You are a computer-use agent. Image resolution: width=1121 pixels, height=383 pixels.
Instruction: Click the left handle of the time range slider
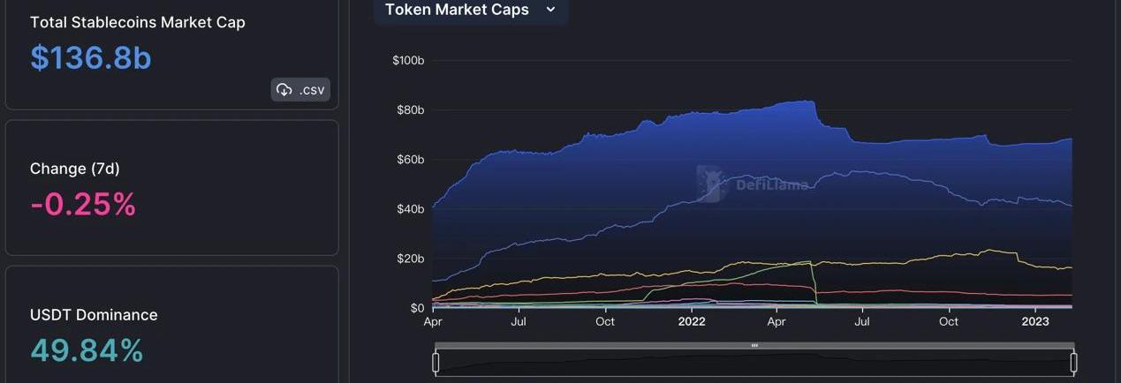[x=436, y=362]
